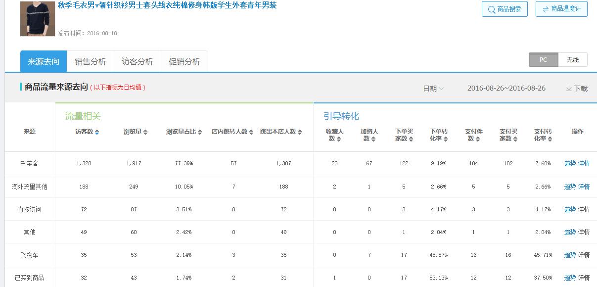Open 详情 for the 购物车 row
Viewport: 597px width, 287px height.
(x=583, y=254)
